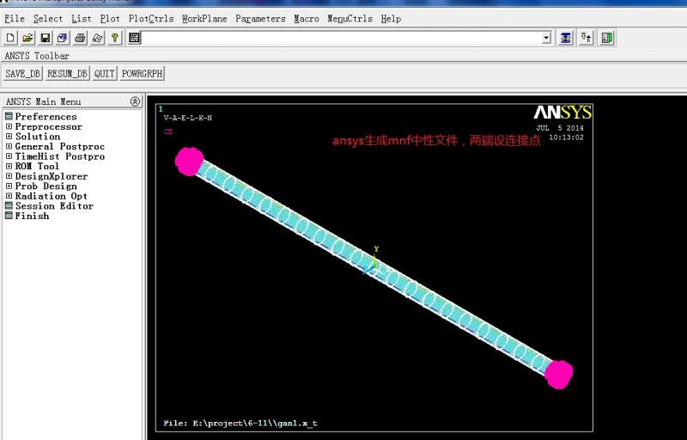This screenshot has height=440, width=687.
Task: Expand the Preprocessor tree node
Action: coord(9,126)
